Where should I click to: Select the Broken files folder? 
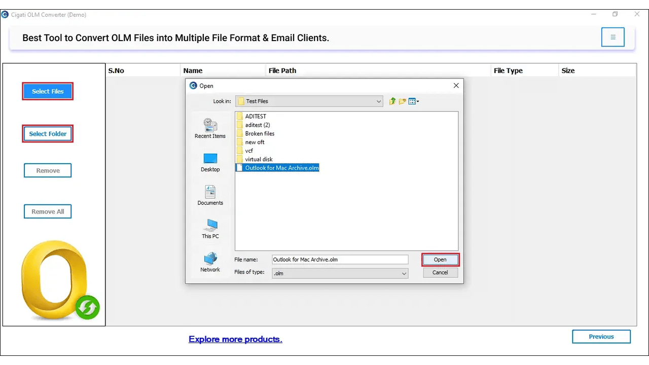[256, 133]
